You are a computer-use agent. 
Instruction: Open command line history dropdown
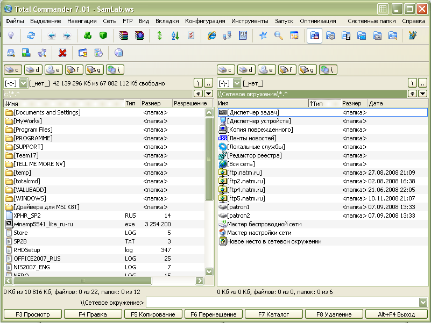click(423, 303)
